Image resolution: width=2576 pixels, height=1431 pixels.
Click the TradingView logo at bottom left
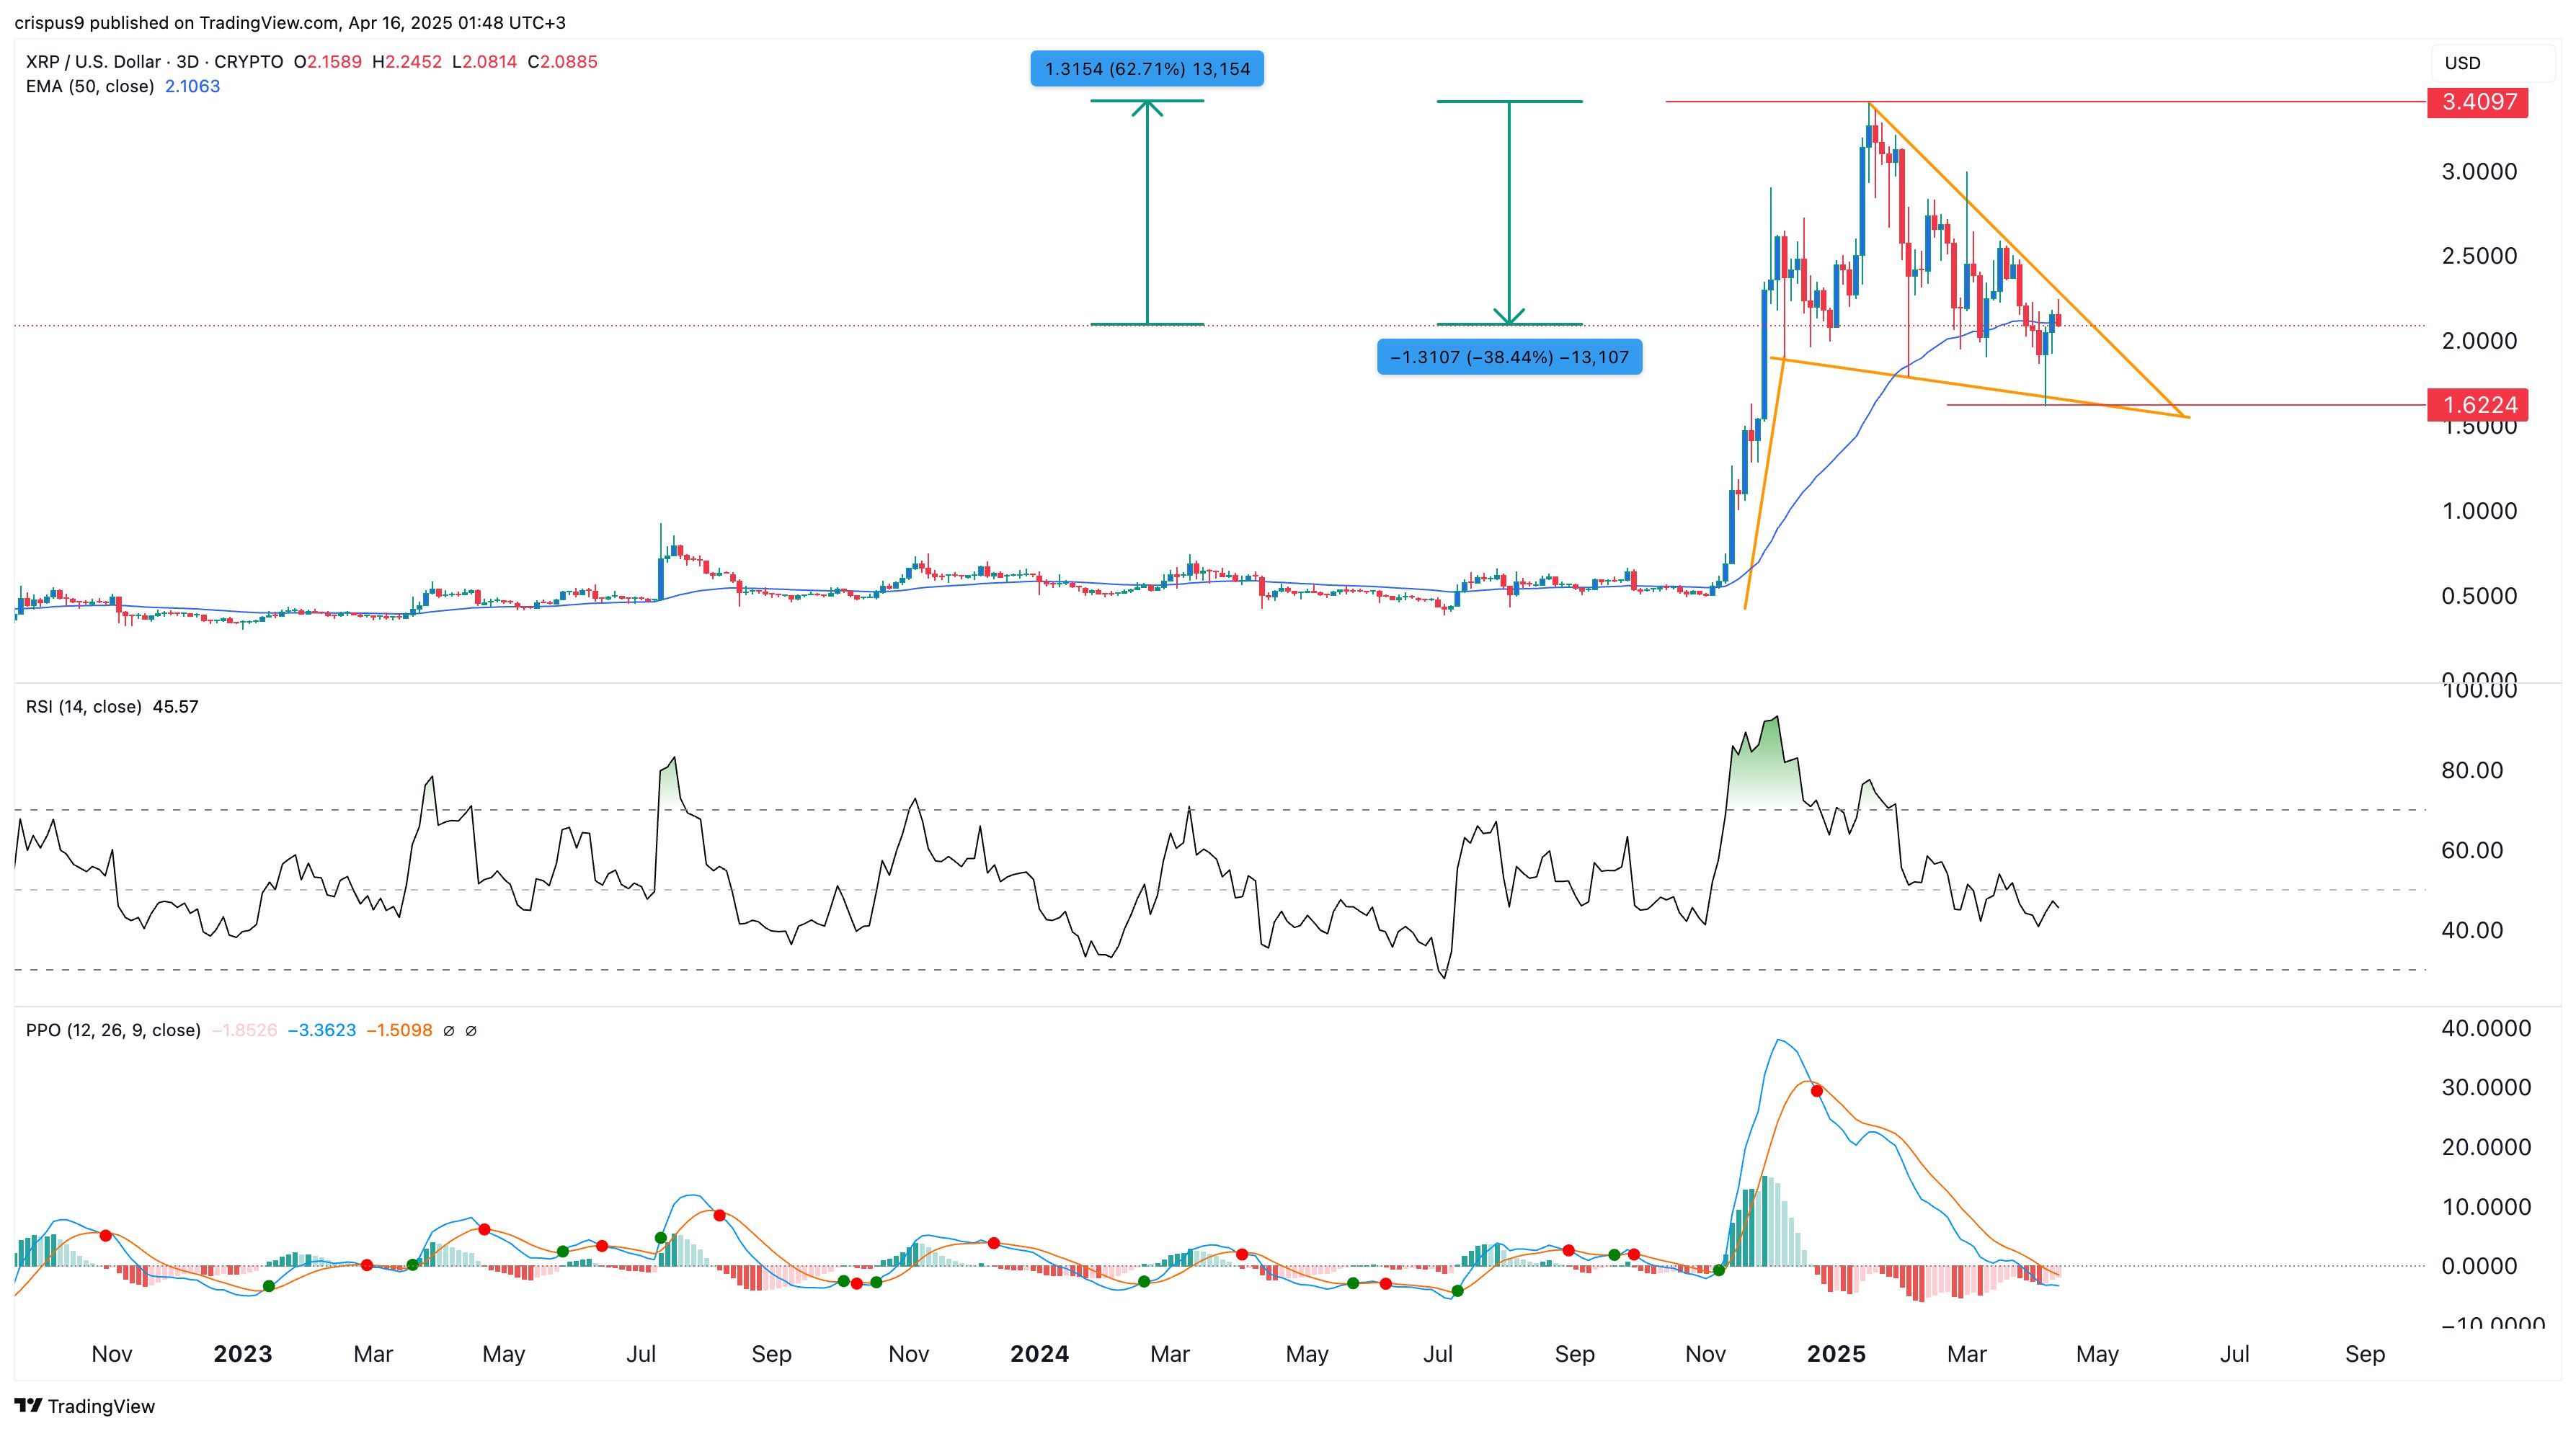(85, 1406)
